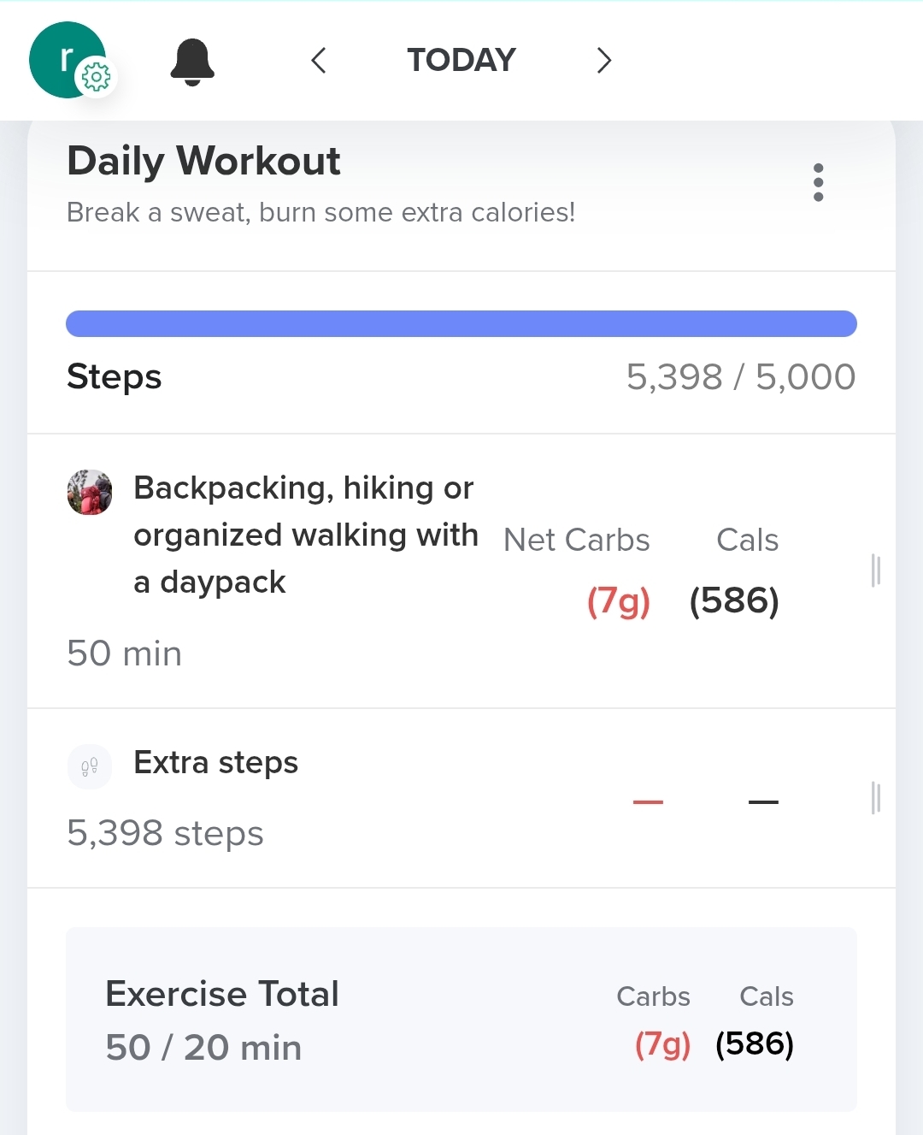Grab the drag handle on Extra steps row
Viewport: 923px width, 1135px height.
[x=875, y=798]
